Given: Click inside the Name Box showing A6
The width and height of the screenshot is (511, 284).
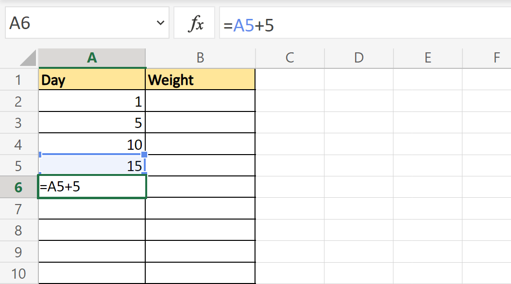Looking at the screenshot, I should 73,22.
